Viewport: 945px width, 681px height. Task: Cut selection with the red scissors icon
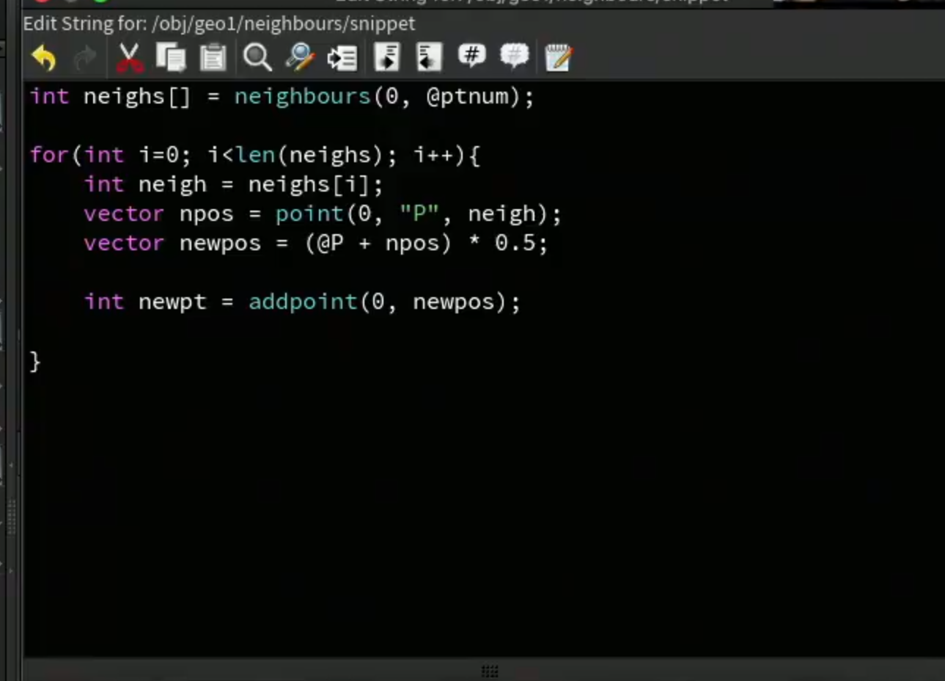[129, 58]
